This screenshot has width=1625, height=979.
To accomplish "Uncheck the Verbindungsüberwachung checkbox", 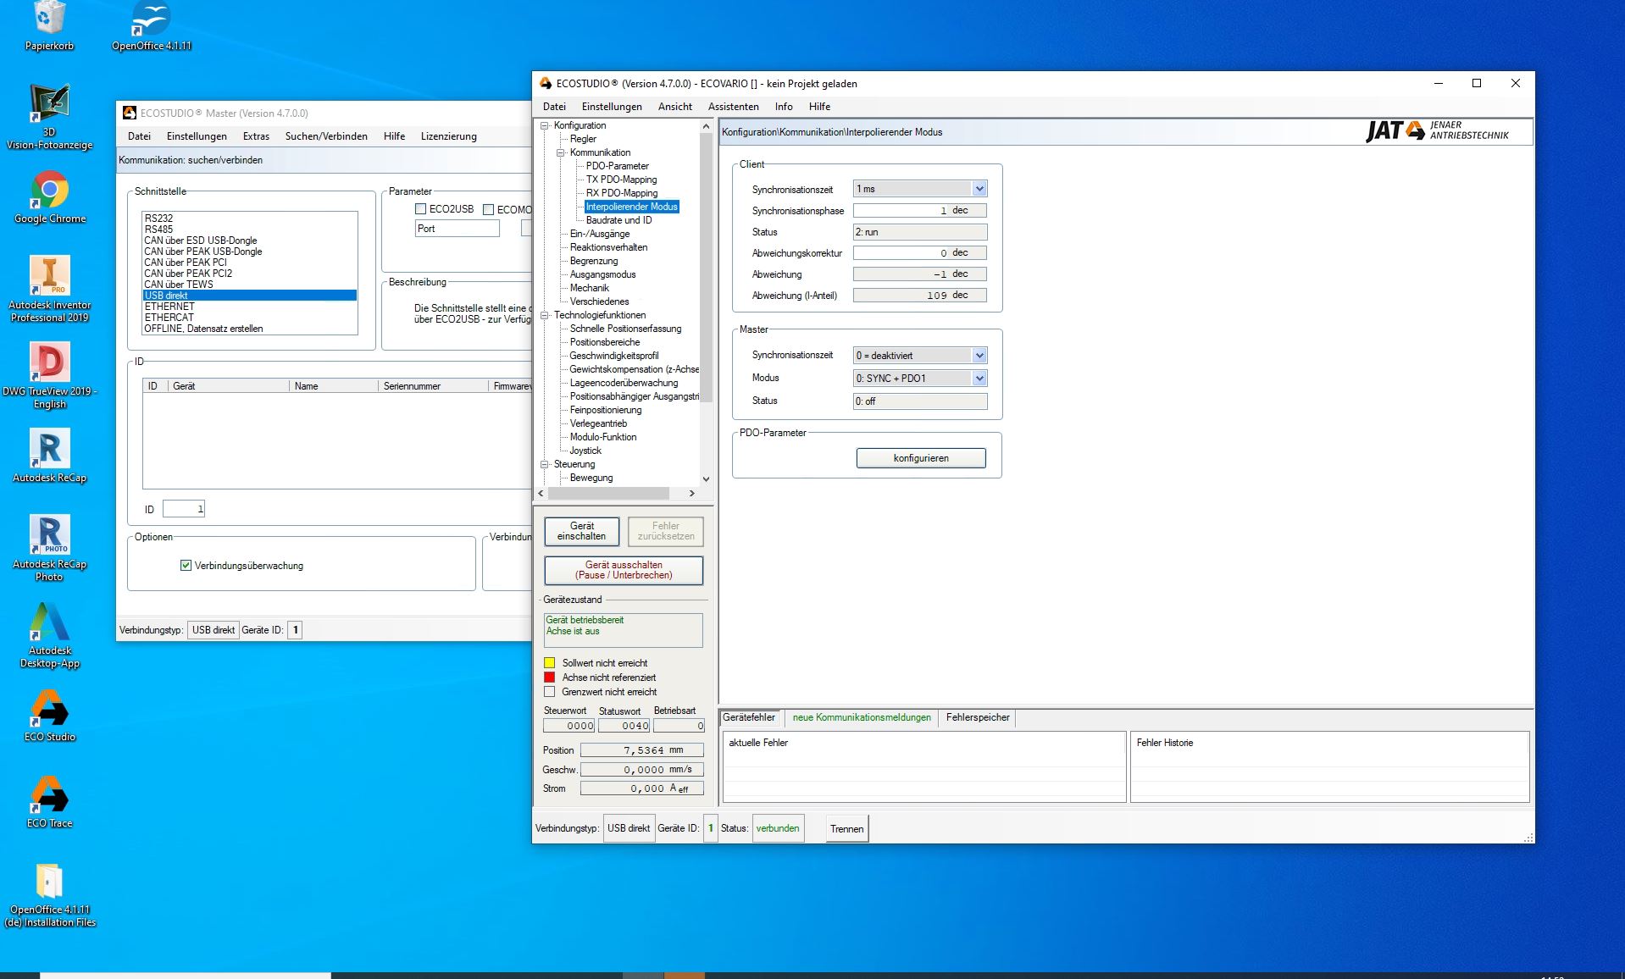I will pos(186,565).
